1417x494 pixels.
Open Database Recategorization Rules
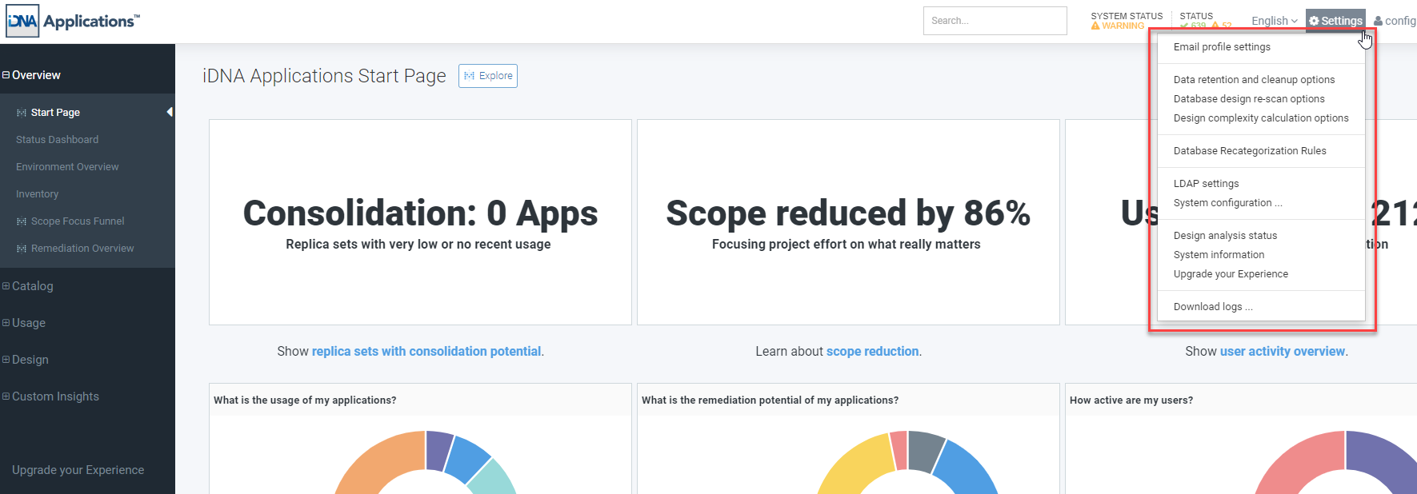pyautogui.click(x=1250, y=151)
